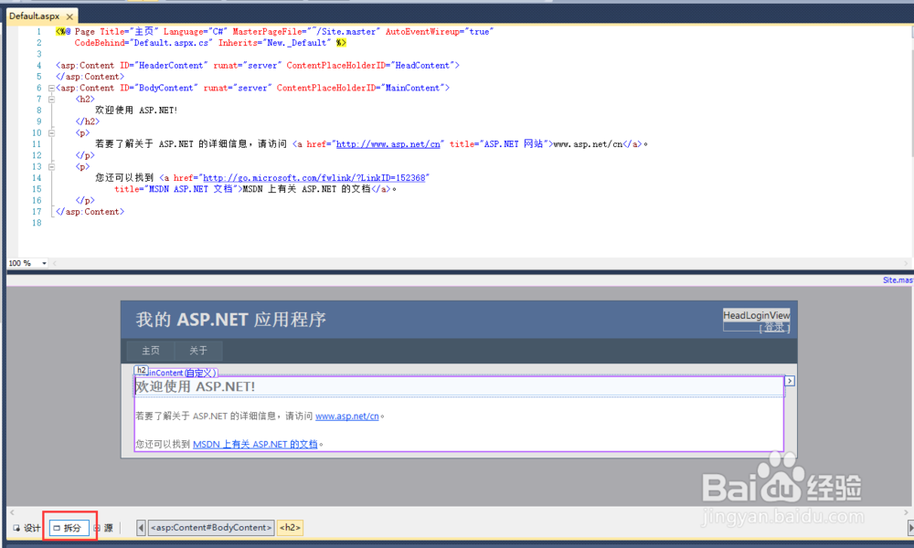Click the 登录 login link in header
Viewport: 914px width, 548px height.
775,327
